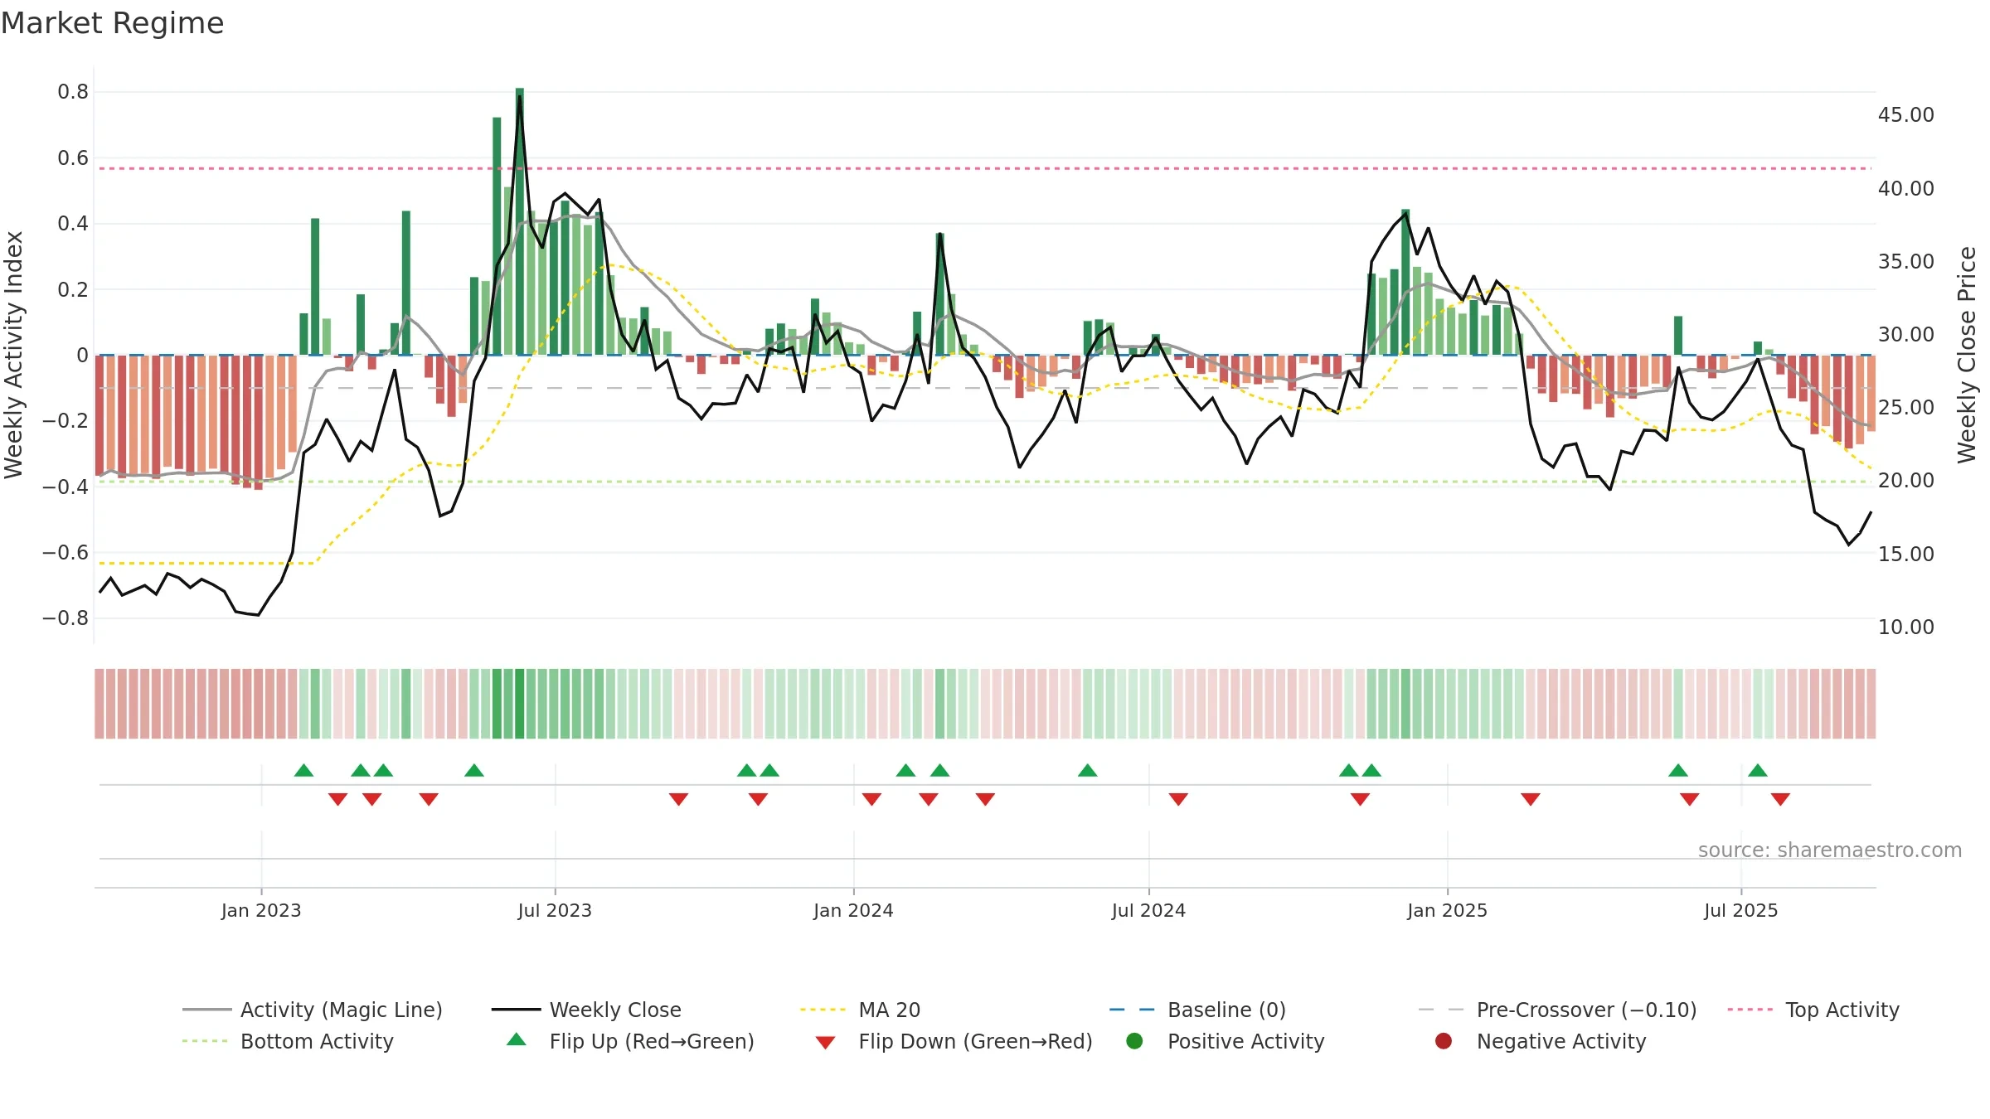Toggle the Weekly Close legend entry
The height and width of the screenshot is (1119, 1990).
point(586,1010)
